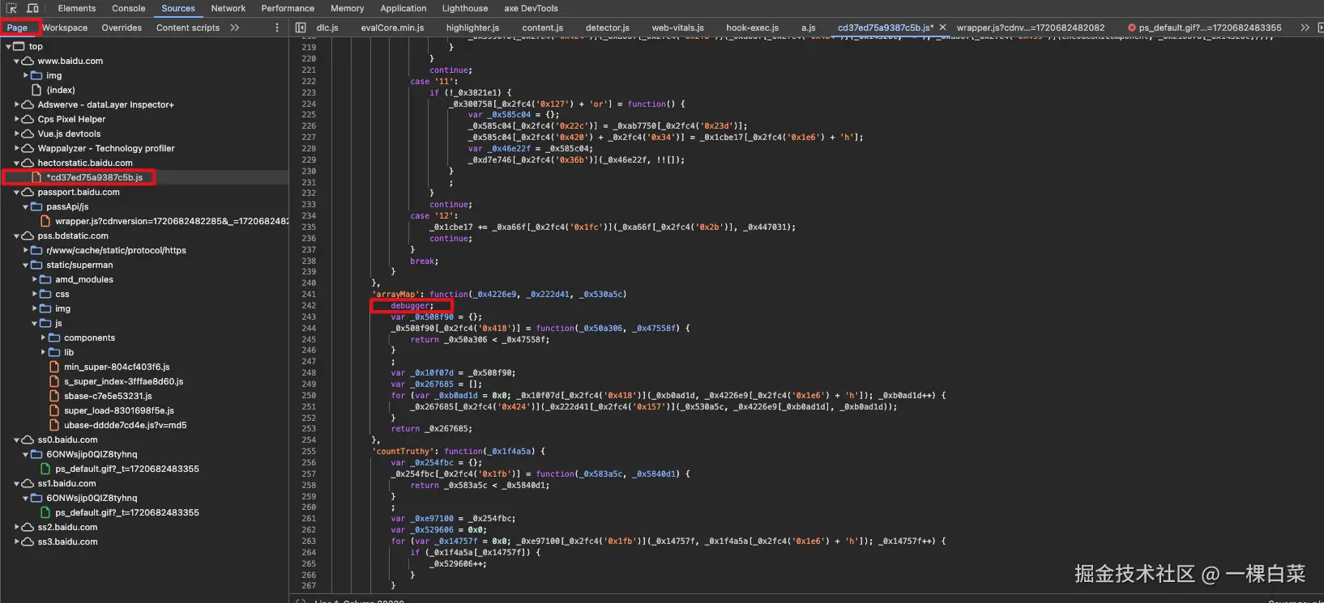
Task: Collapse the www.baidu.com domain node
Action: (x=17, y=62)
